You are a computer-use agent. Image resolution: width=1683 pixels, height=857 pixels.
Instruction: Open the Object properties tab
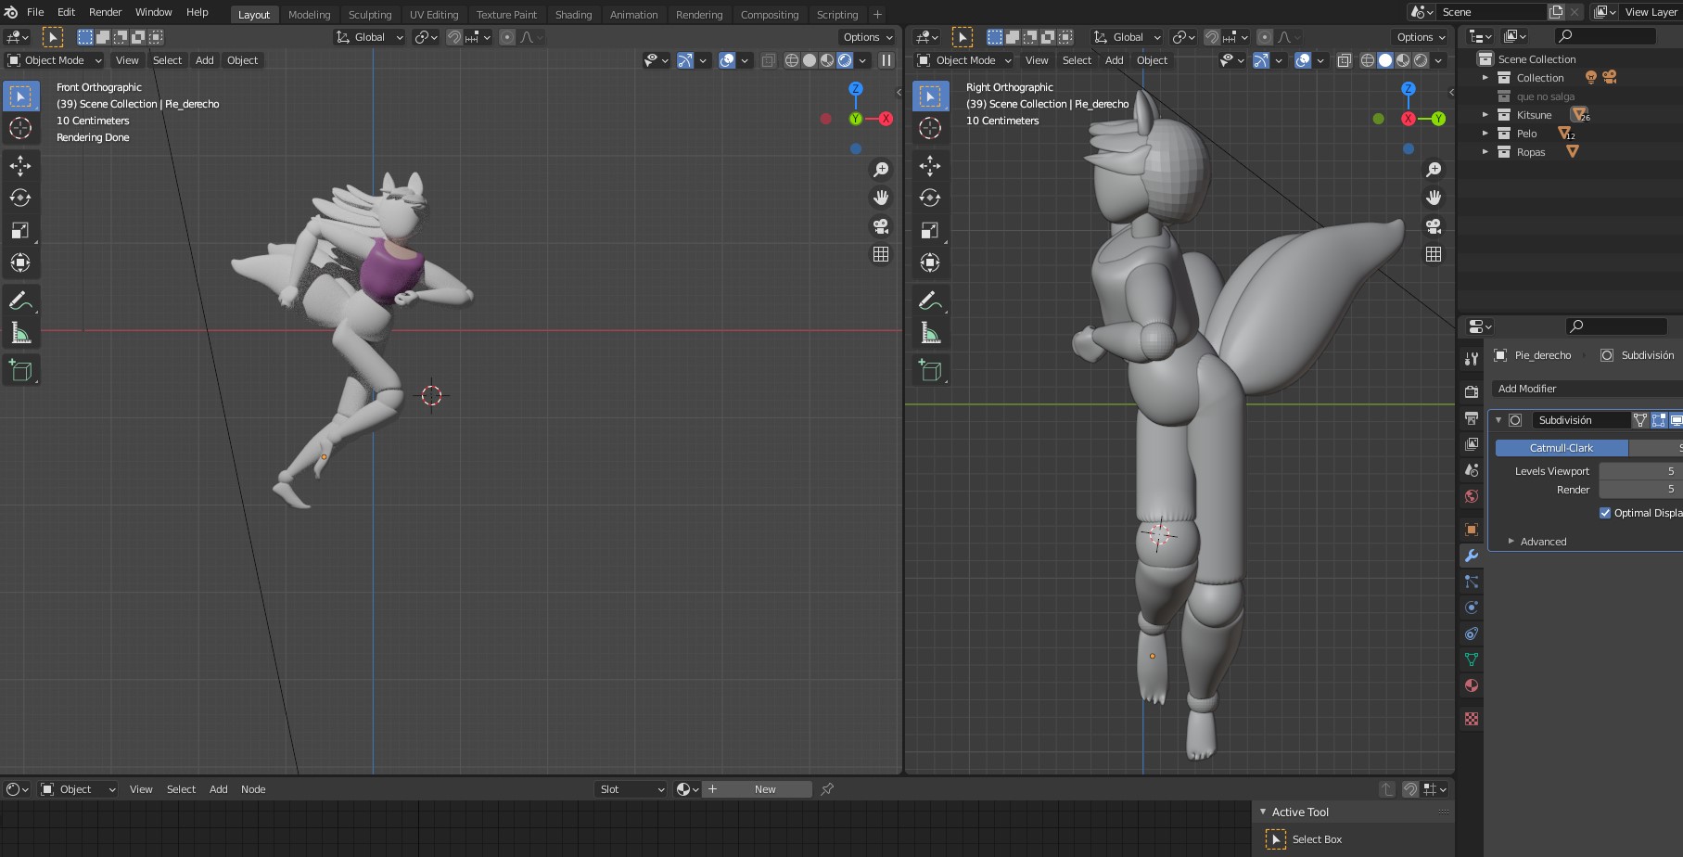1472,530
